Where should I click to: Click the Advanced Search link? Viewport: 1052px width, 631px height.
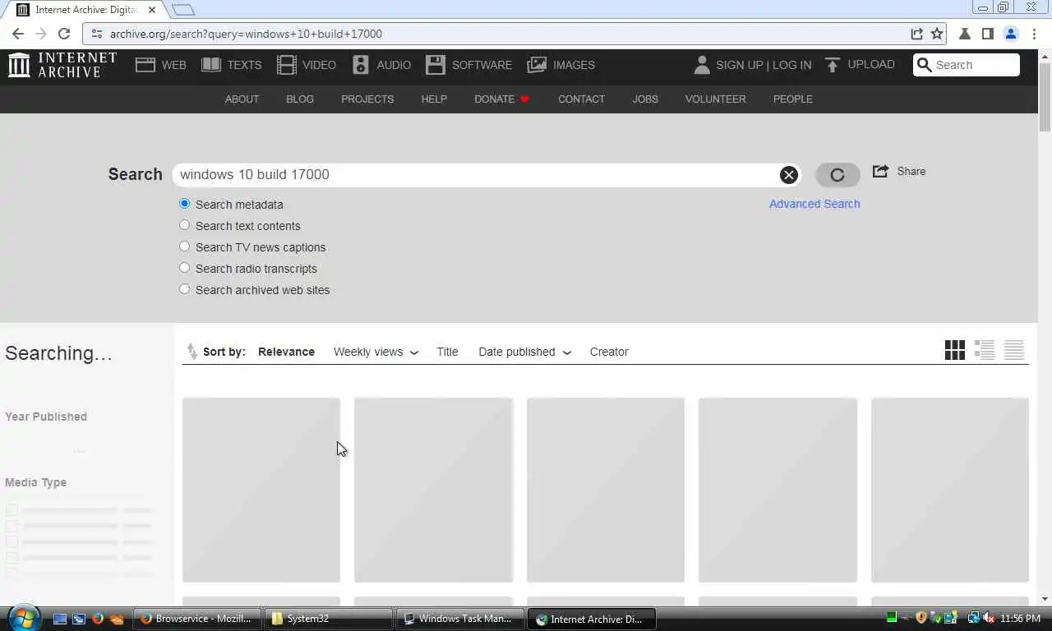814,204
